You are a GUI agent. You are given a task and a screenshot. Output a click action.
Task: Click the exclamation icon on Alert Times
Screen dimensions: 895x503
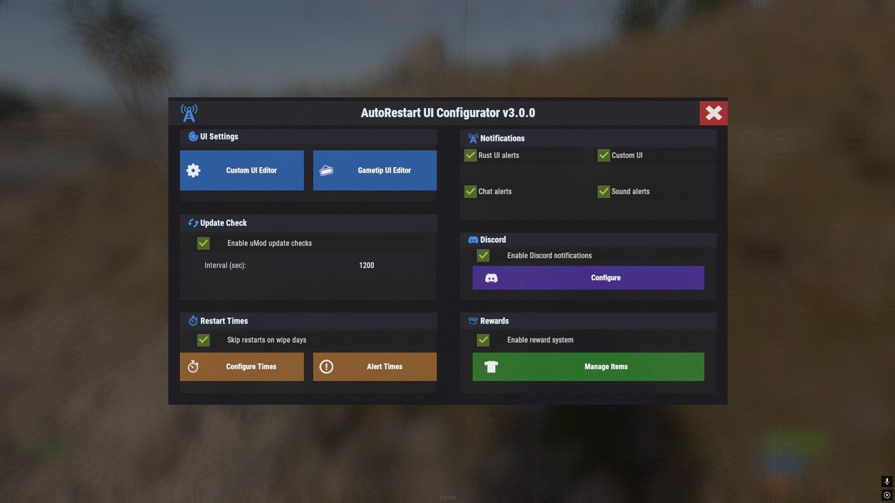(x=326, y=367)
